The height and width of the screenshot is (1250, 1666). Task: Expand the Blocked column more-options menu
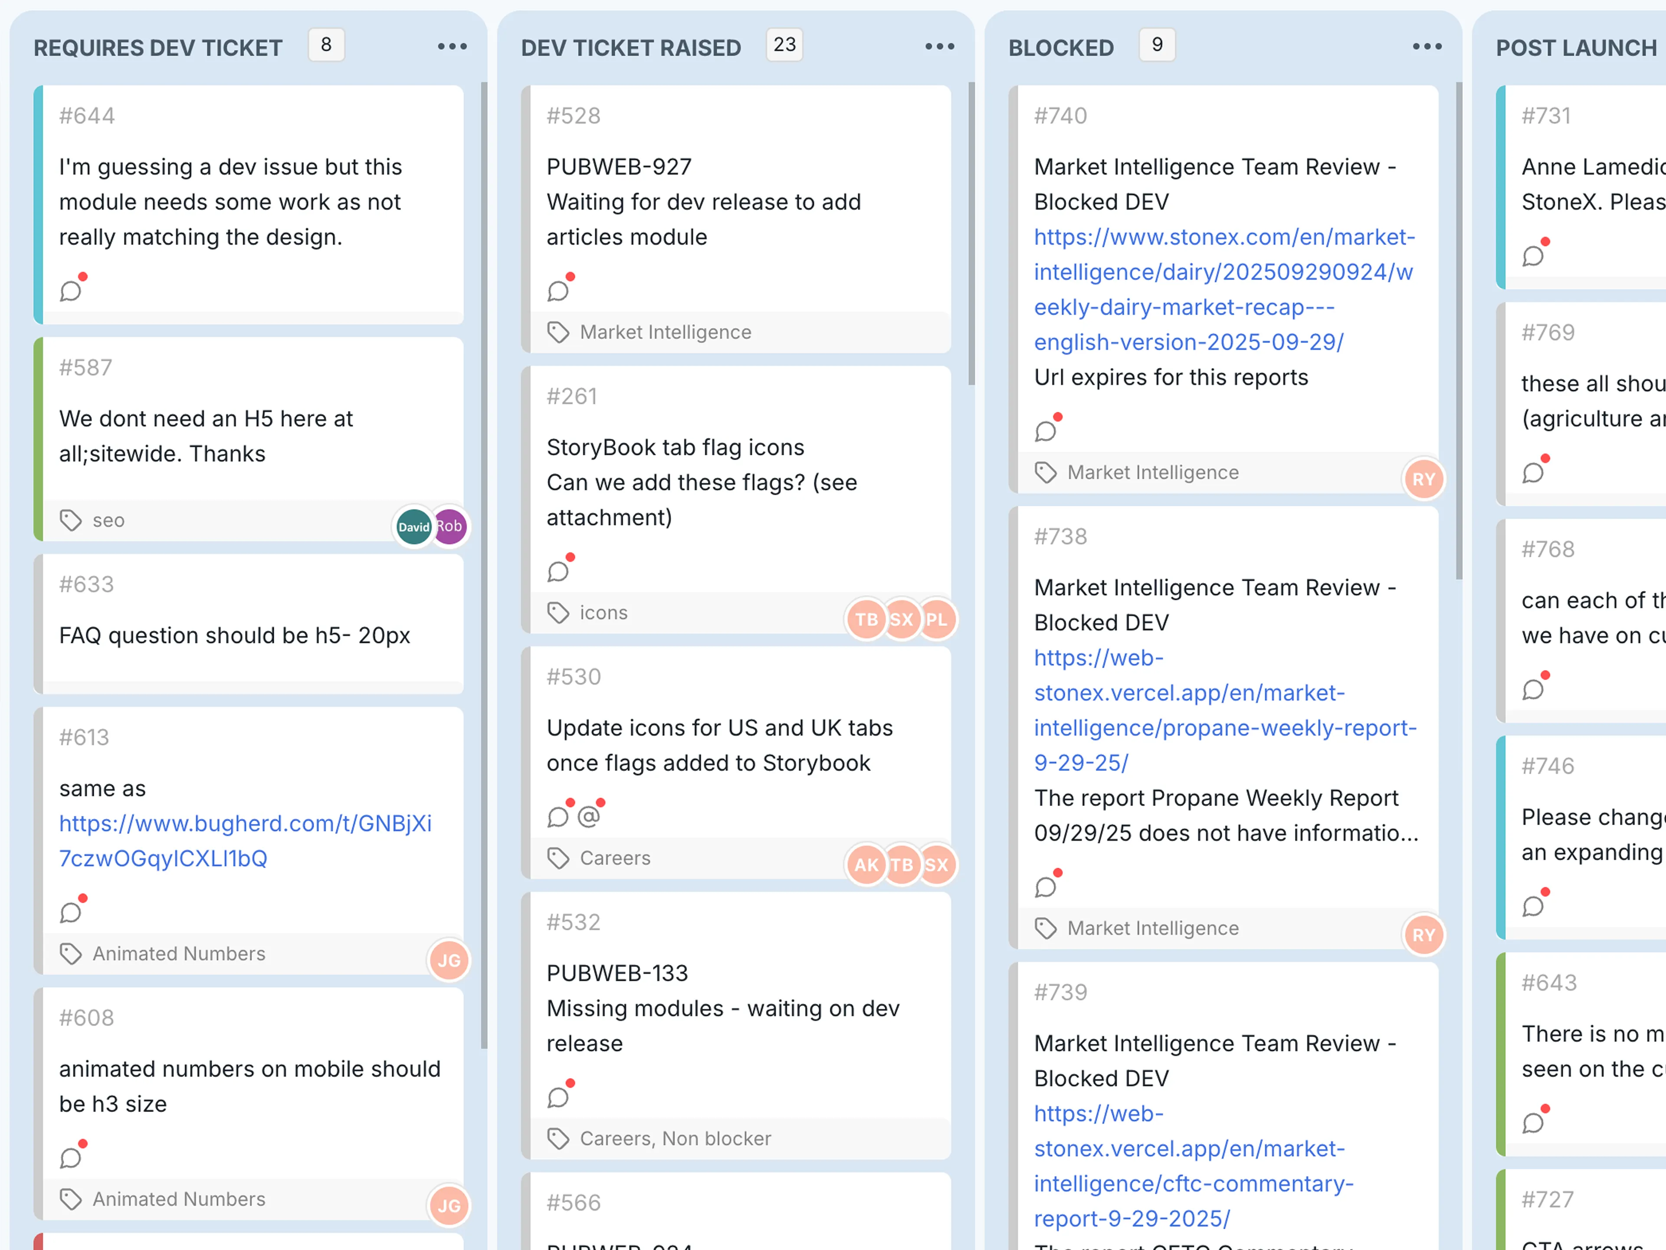(x=1427, y=47)
